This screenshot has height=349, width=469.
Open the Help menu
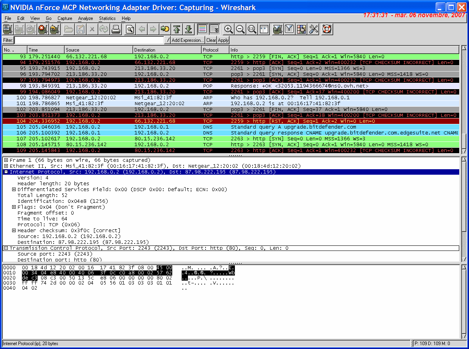(126, 18)
